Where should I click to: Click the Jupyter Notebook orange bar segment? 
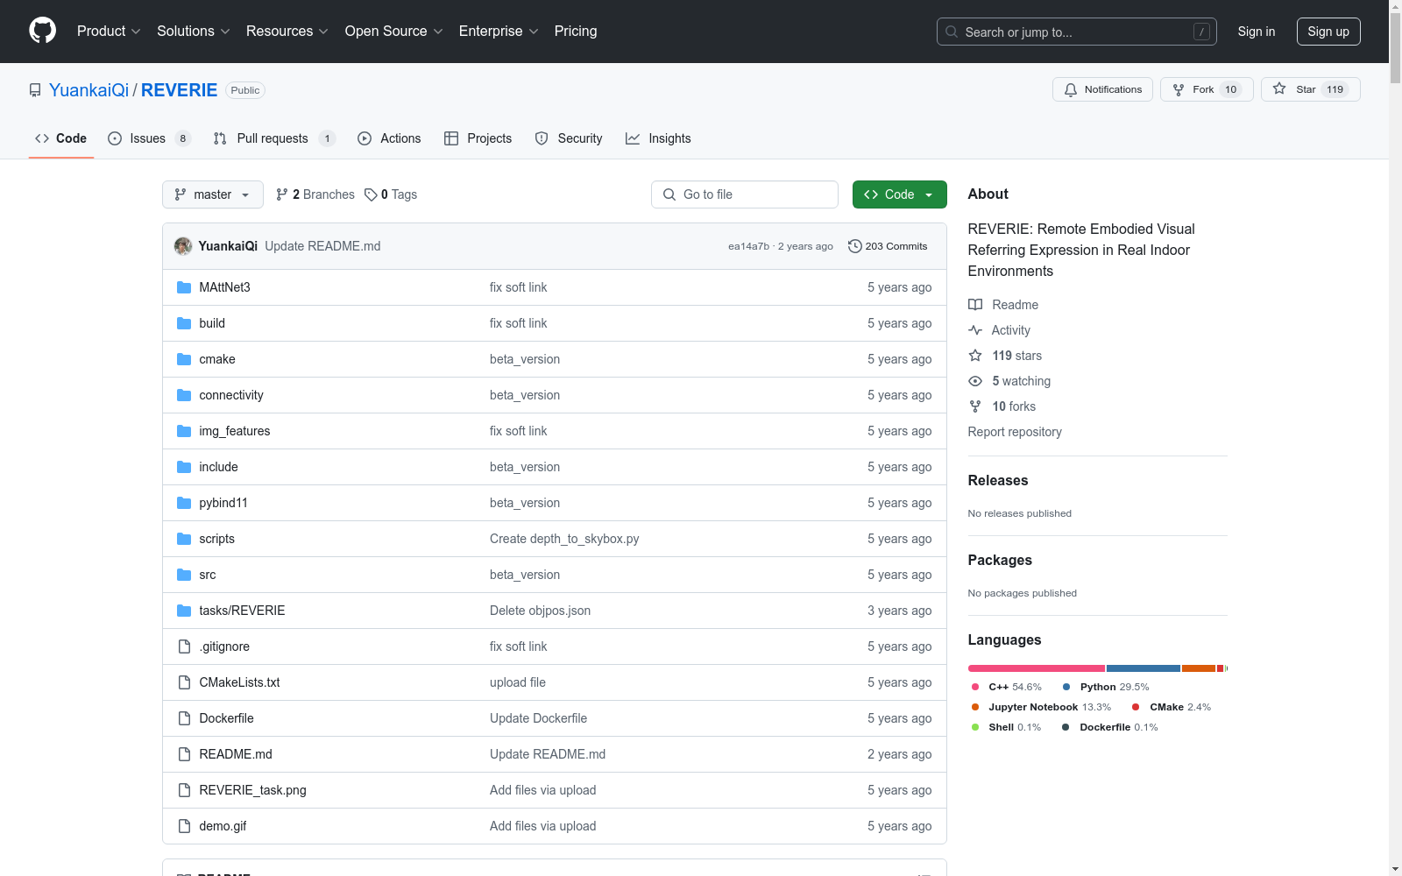[1199, 668]
